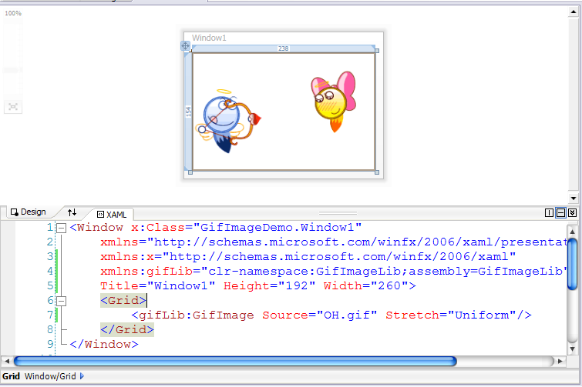Viewport: 582px width, 387px height.
Task: Click the grid column rail showing 238
Action: coord(283,48)
